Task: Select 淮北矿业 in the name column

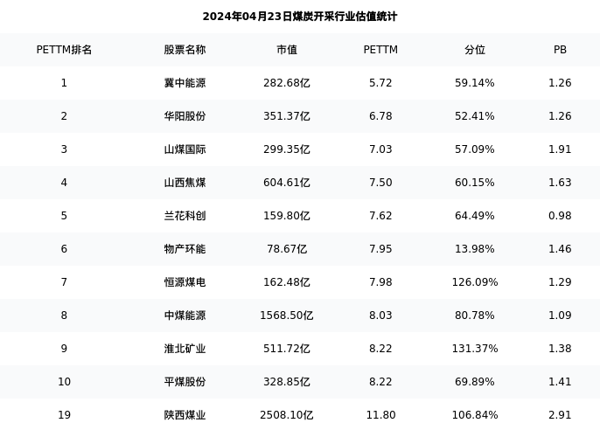Action: point(185,349)
